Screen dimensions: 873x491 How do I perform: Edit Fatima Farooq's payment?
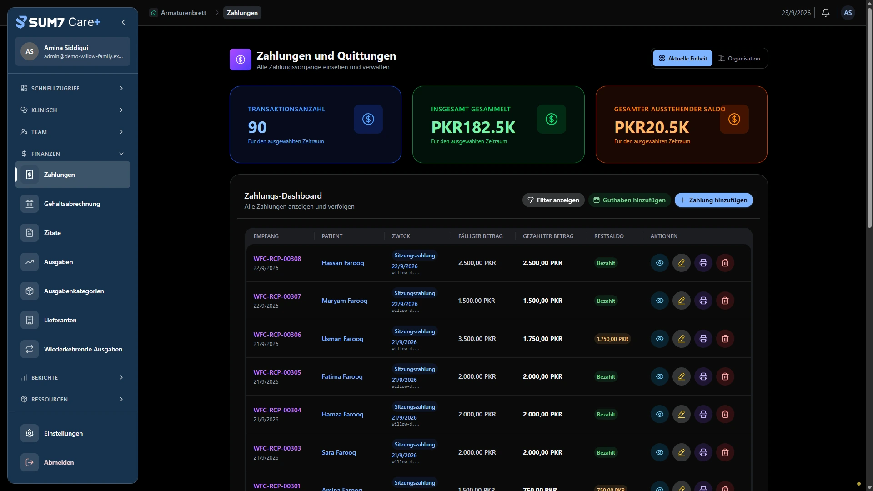pyautogui.click(x=682, y=376)
